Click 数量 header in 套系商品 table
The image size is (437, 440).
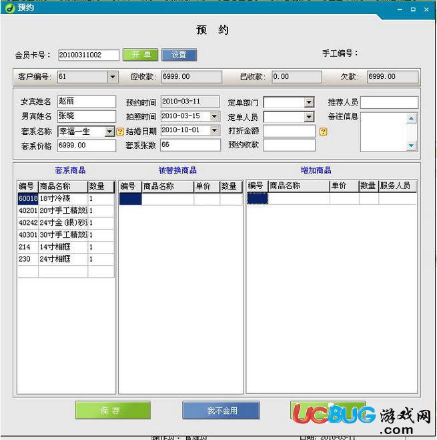pyautogui.click(x=101, y=186)
